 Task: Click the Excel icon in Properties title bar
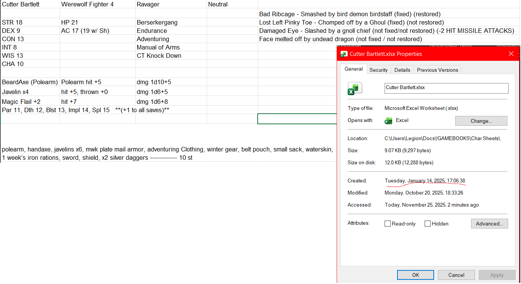point(344,54)
